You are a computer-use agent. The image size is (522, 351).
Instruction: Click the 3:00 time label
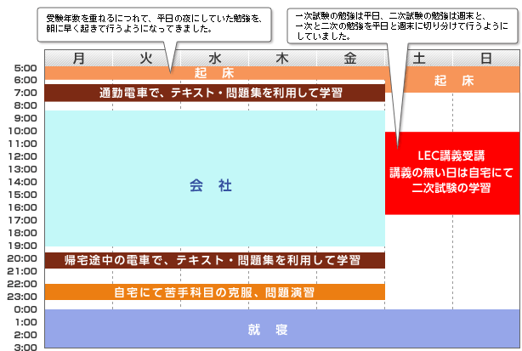click(x=26, y=348)
